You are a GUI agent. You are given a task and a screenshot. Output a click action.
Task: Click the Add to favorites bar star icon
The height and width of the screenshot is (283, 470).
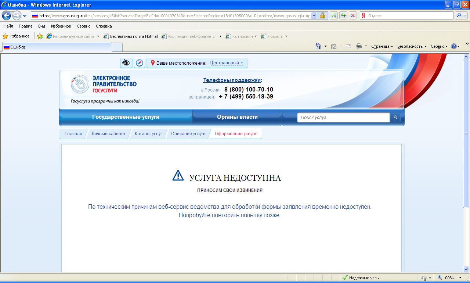(x=40, y=36)
